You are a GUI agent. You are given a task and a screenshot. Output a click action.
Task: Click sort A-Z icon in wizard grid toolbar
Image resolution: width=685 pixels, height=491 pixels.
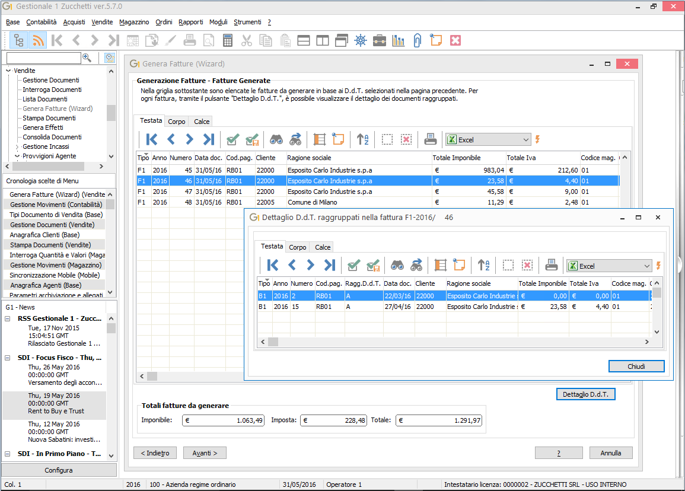[362, 139]
